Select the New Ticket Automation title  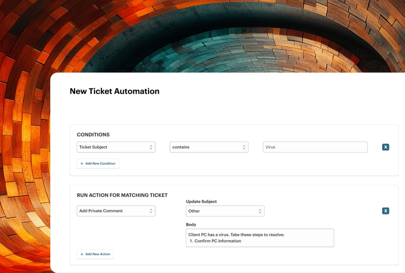tap(114, 91)
